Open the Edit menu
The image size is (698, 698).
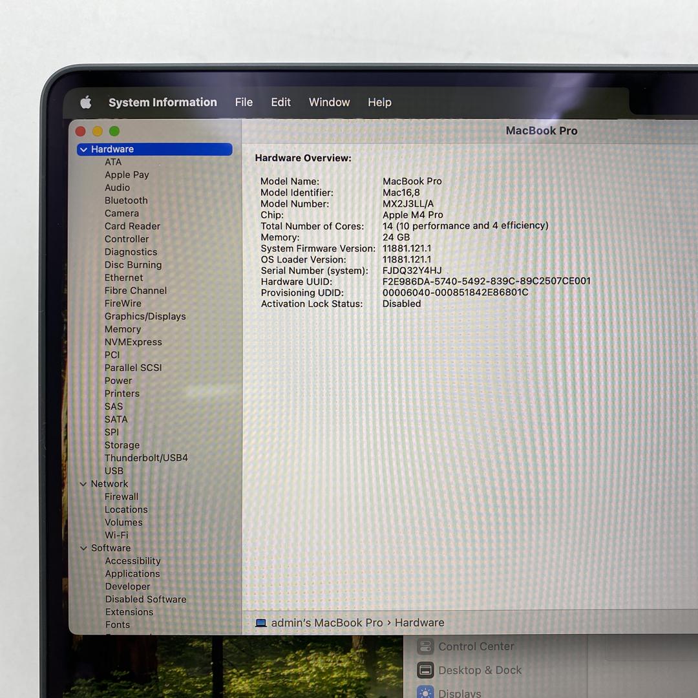(x=280, y=102)
